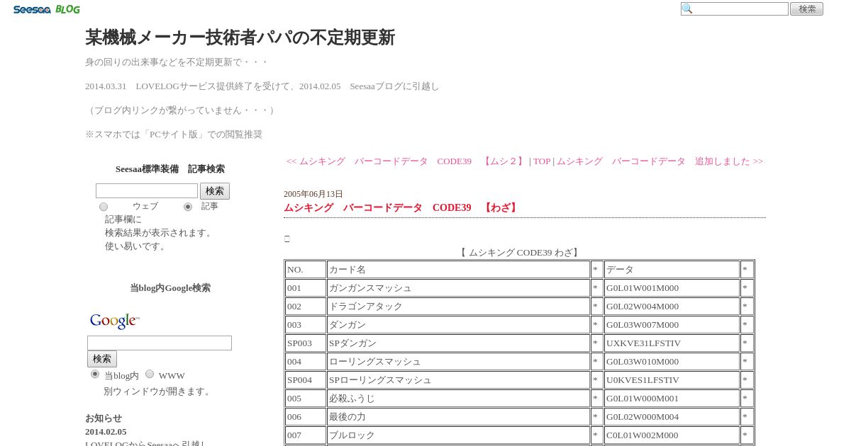Click the 検索 button under Google search box

click(102, 359)
